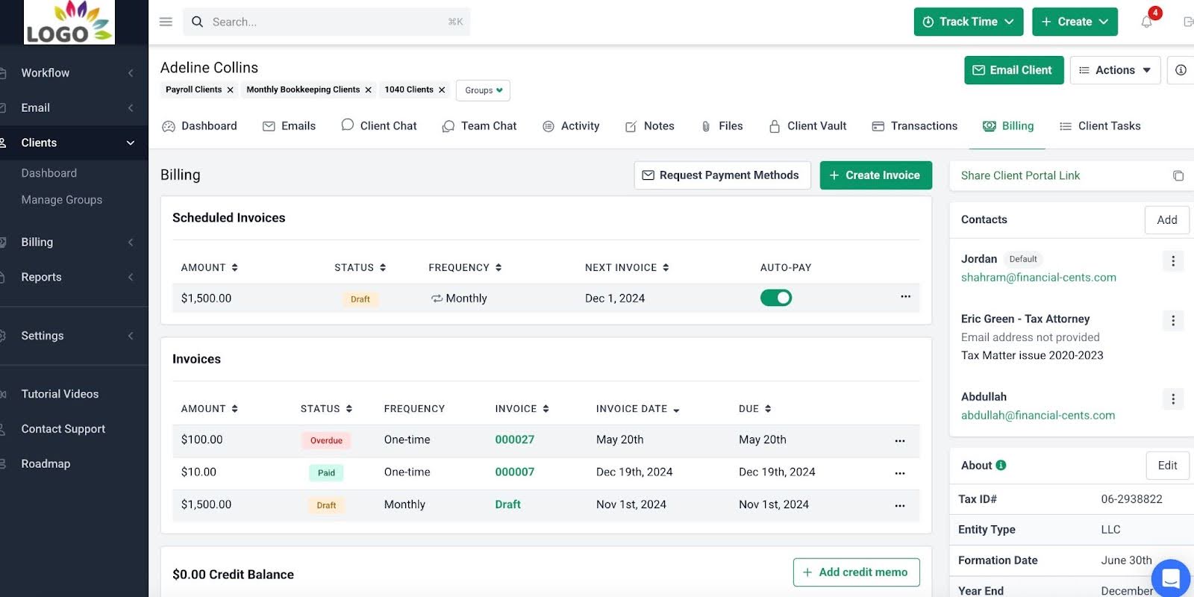
Task: Click the Create Invoice button
Action: click(x=875, y=175)
